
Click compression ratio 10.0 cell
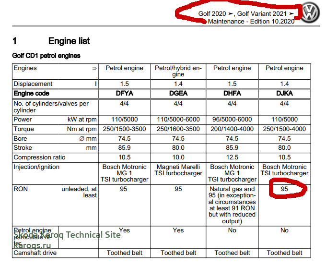pos(178,157)
